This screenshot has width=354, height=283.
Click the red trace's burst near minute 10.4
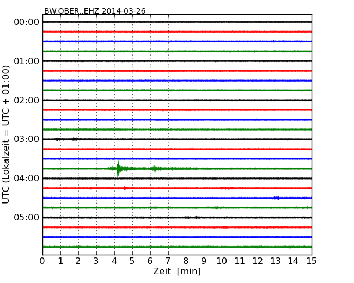(229, 188)
